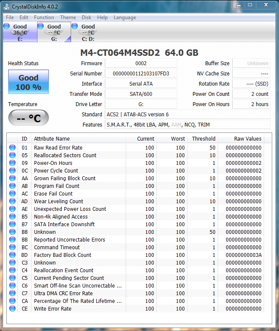Click status icon for Non-4k Aligned Access
The image size is (279, 331).
point(12,216)
